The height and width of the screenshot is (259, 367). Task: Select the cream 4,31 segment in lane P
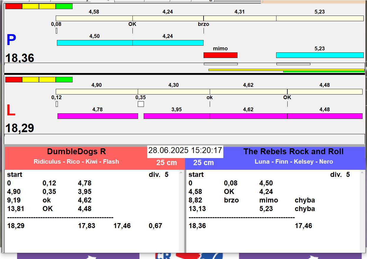(240, 18)
